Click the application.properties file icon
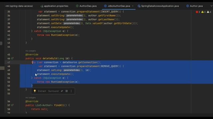This screenshot has width=213, height=119. click(x=42, y=6)
